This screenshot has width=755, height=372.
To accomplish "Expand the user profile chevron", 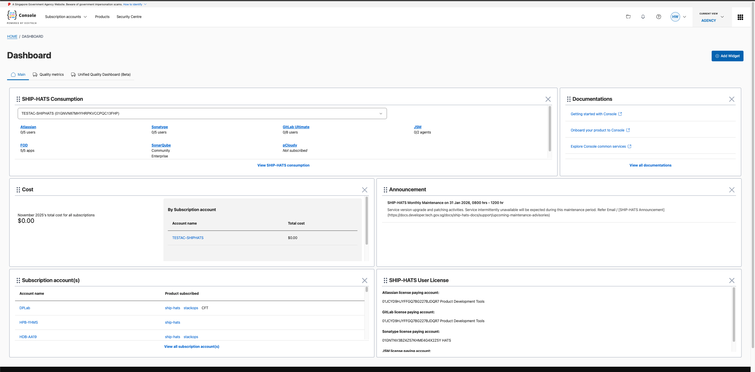I will pos(685,17).
